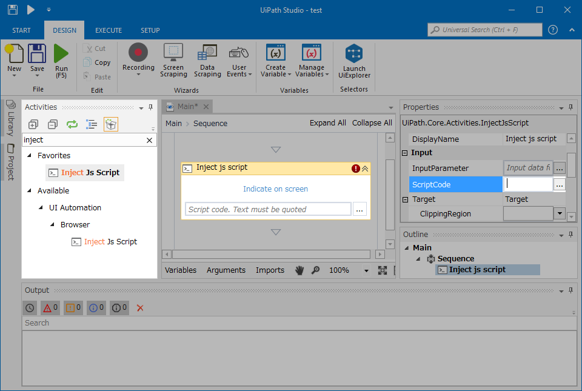Click Expand All icon in Activities panel
Viewport: 582px width, 391px height.
33,124
